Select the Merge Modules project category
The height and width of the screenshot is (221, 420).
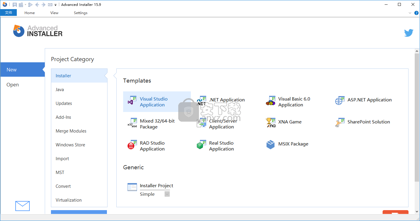point(79,131)
